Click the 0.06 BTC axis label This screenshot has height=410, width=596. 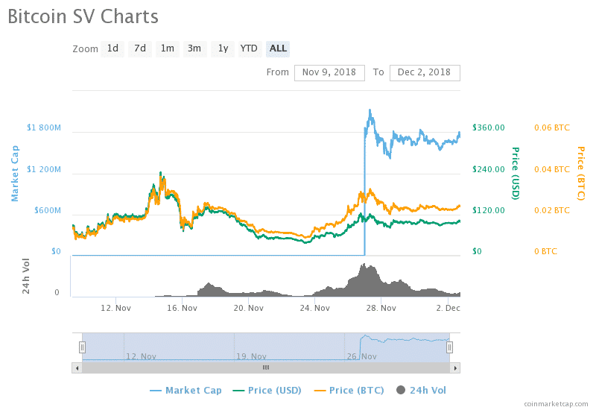(x=552, y=127)
